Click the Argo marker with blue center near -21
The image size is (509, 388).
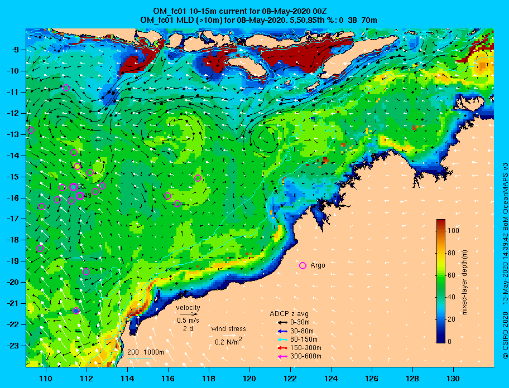coord(76,311)
